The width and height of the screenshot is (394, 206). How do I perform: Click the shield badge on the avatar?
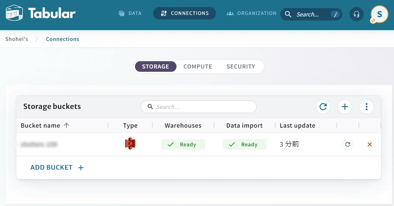click(373, 21)
